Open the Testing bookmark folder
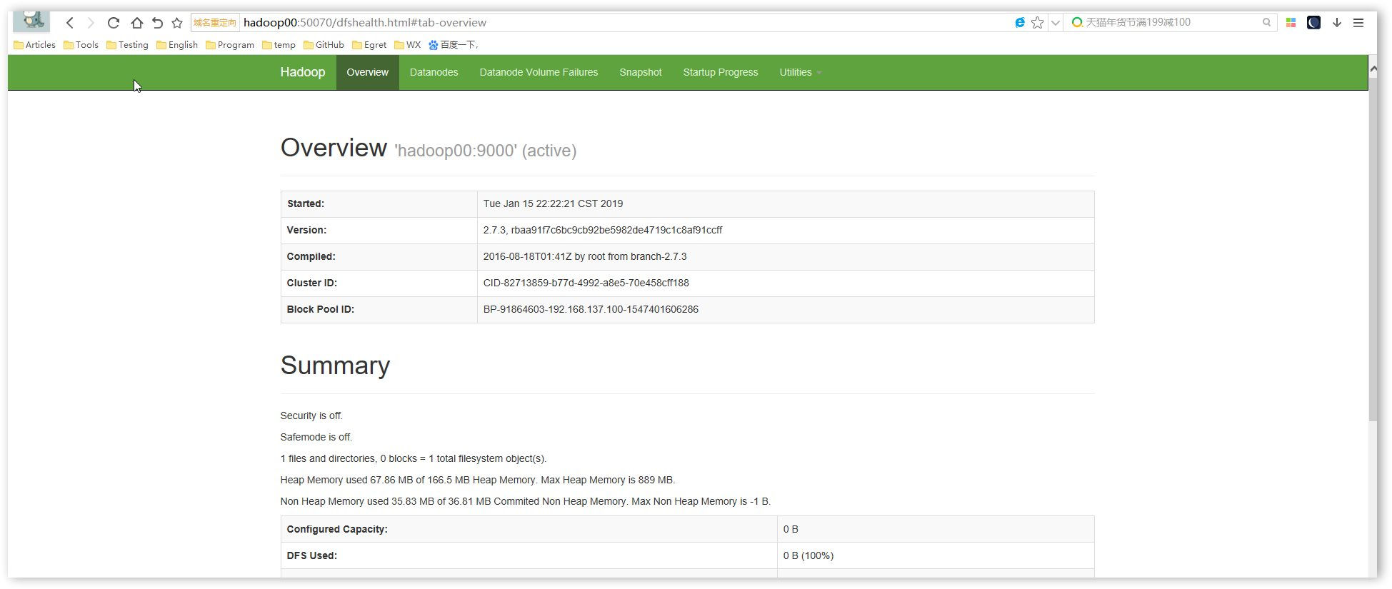The width and height of the screenshot is (1392, 589). pos(127,44)
